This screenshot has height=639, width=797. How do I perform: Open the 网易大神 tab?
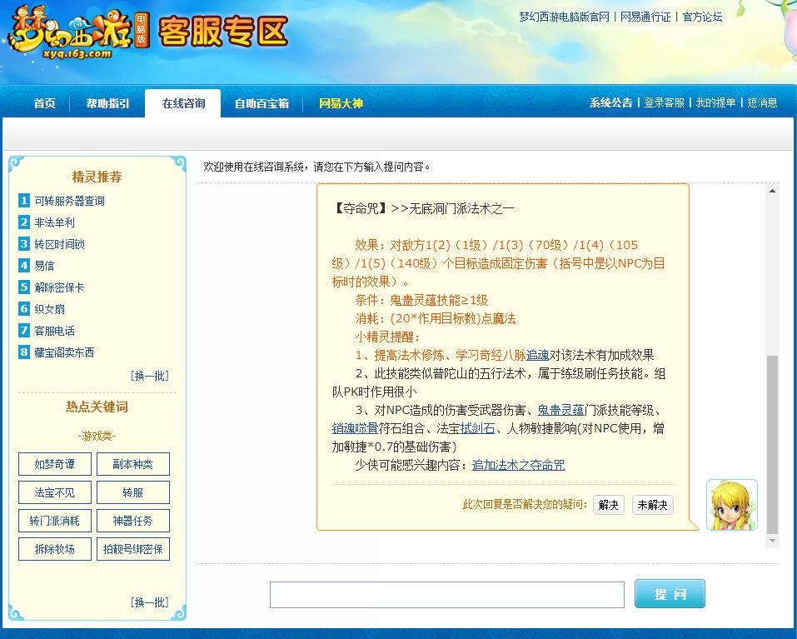click(341, 103)
